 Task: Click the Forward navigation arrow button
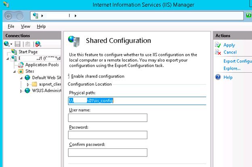20,16
